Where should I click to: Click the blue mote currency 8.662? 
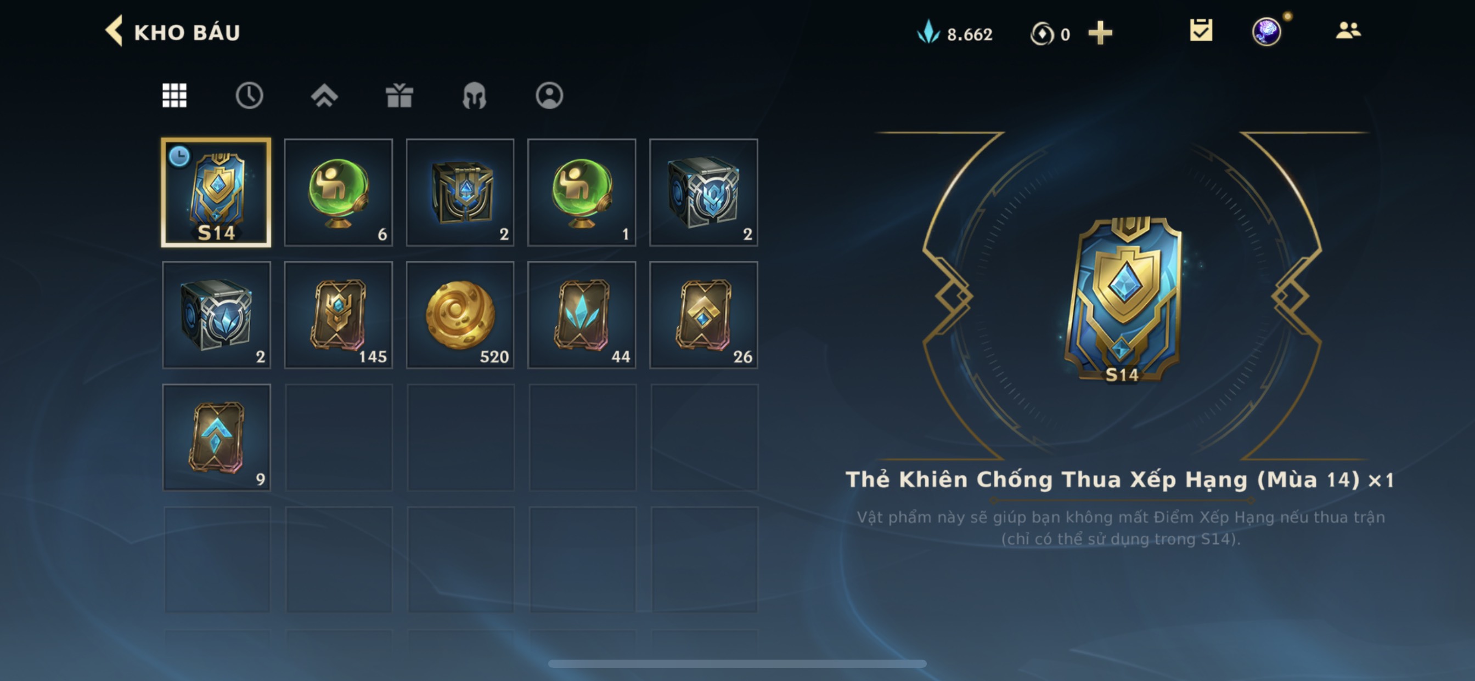pos(954,33)
